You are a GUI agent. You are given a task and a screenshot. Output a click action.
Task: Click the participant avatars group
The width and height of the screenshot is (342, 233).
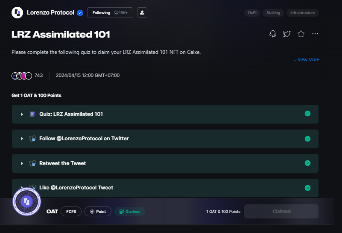tap(22, 76)
